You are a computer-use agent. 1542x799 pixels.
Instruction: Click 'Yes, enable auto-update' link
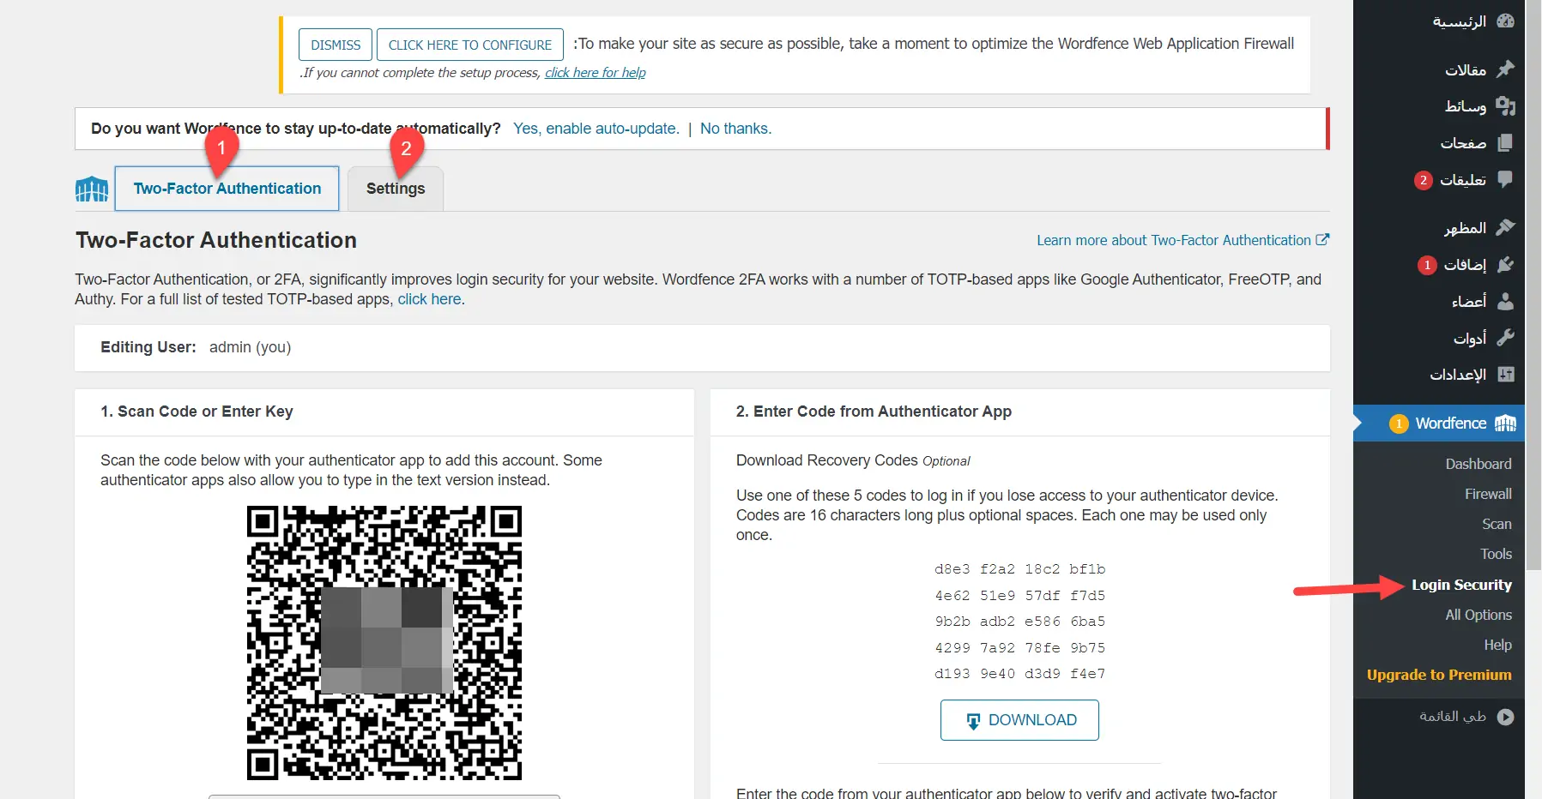pos(596,129)
